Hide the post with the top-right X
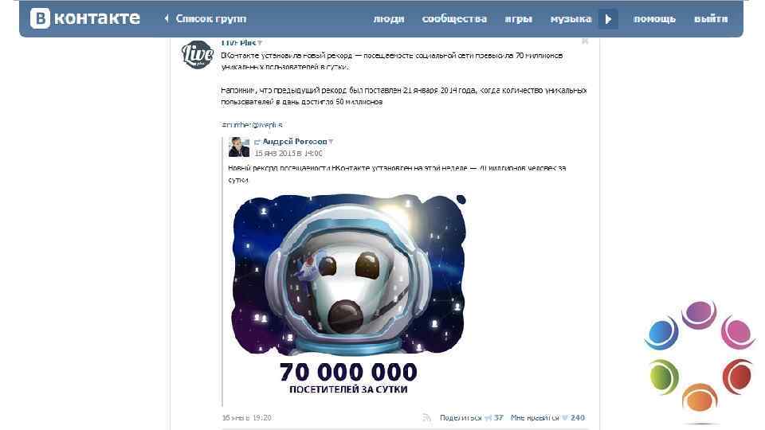 coord(584,41)
